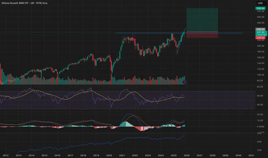Click the 10 B axis label
The image size is (268, 158).
tap(259, 150)
